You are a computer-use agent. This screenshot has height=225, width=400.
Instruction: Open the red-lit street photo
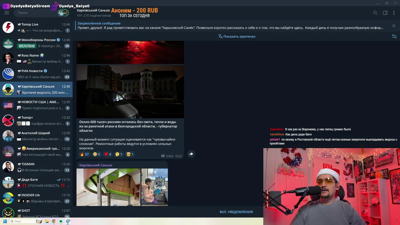tap(130, 52)
